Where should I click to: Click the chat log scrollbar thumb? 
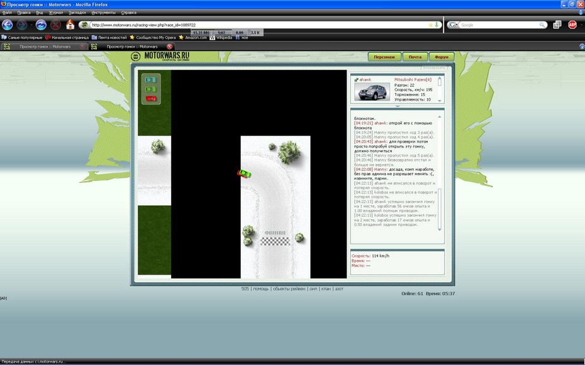(440, 208)
